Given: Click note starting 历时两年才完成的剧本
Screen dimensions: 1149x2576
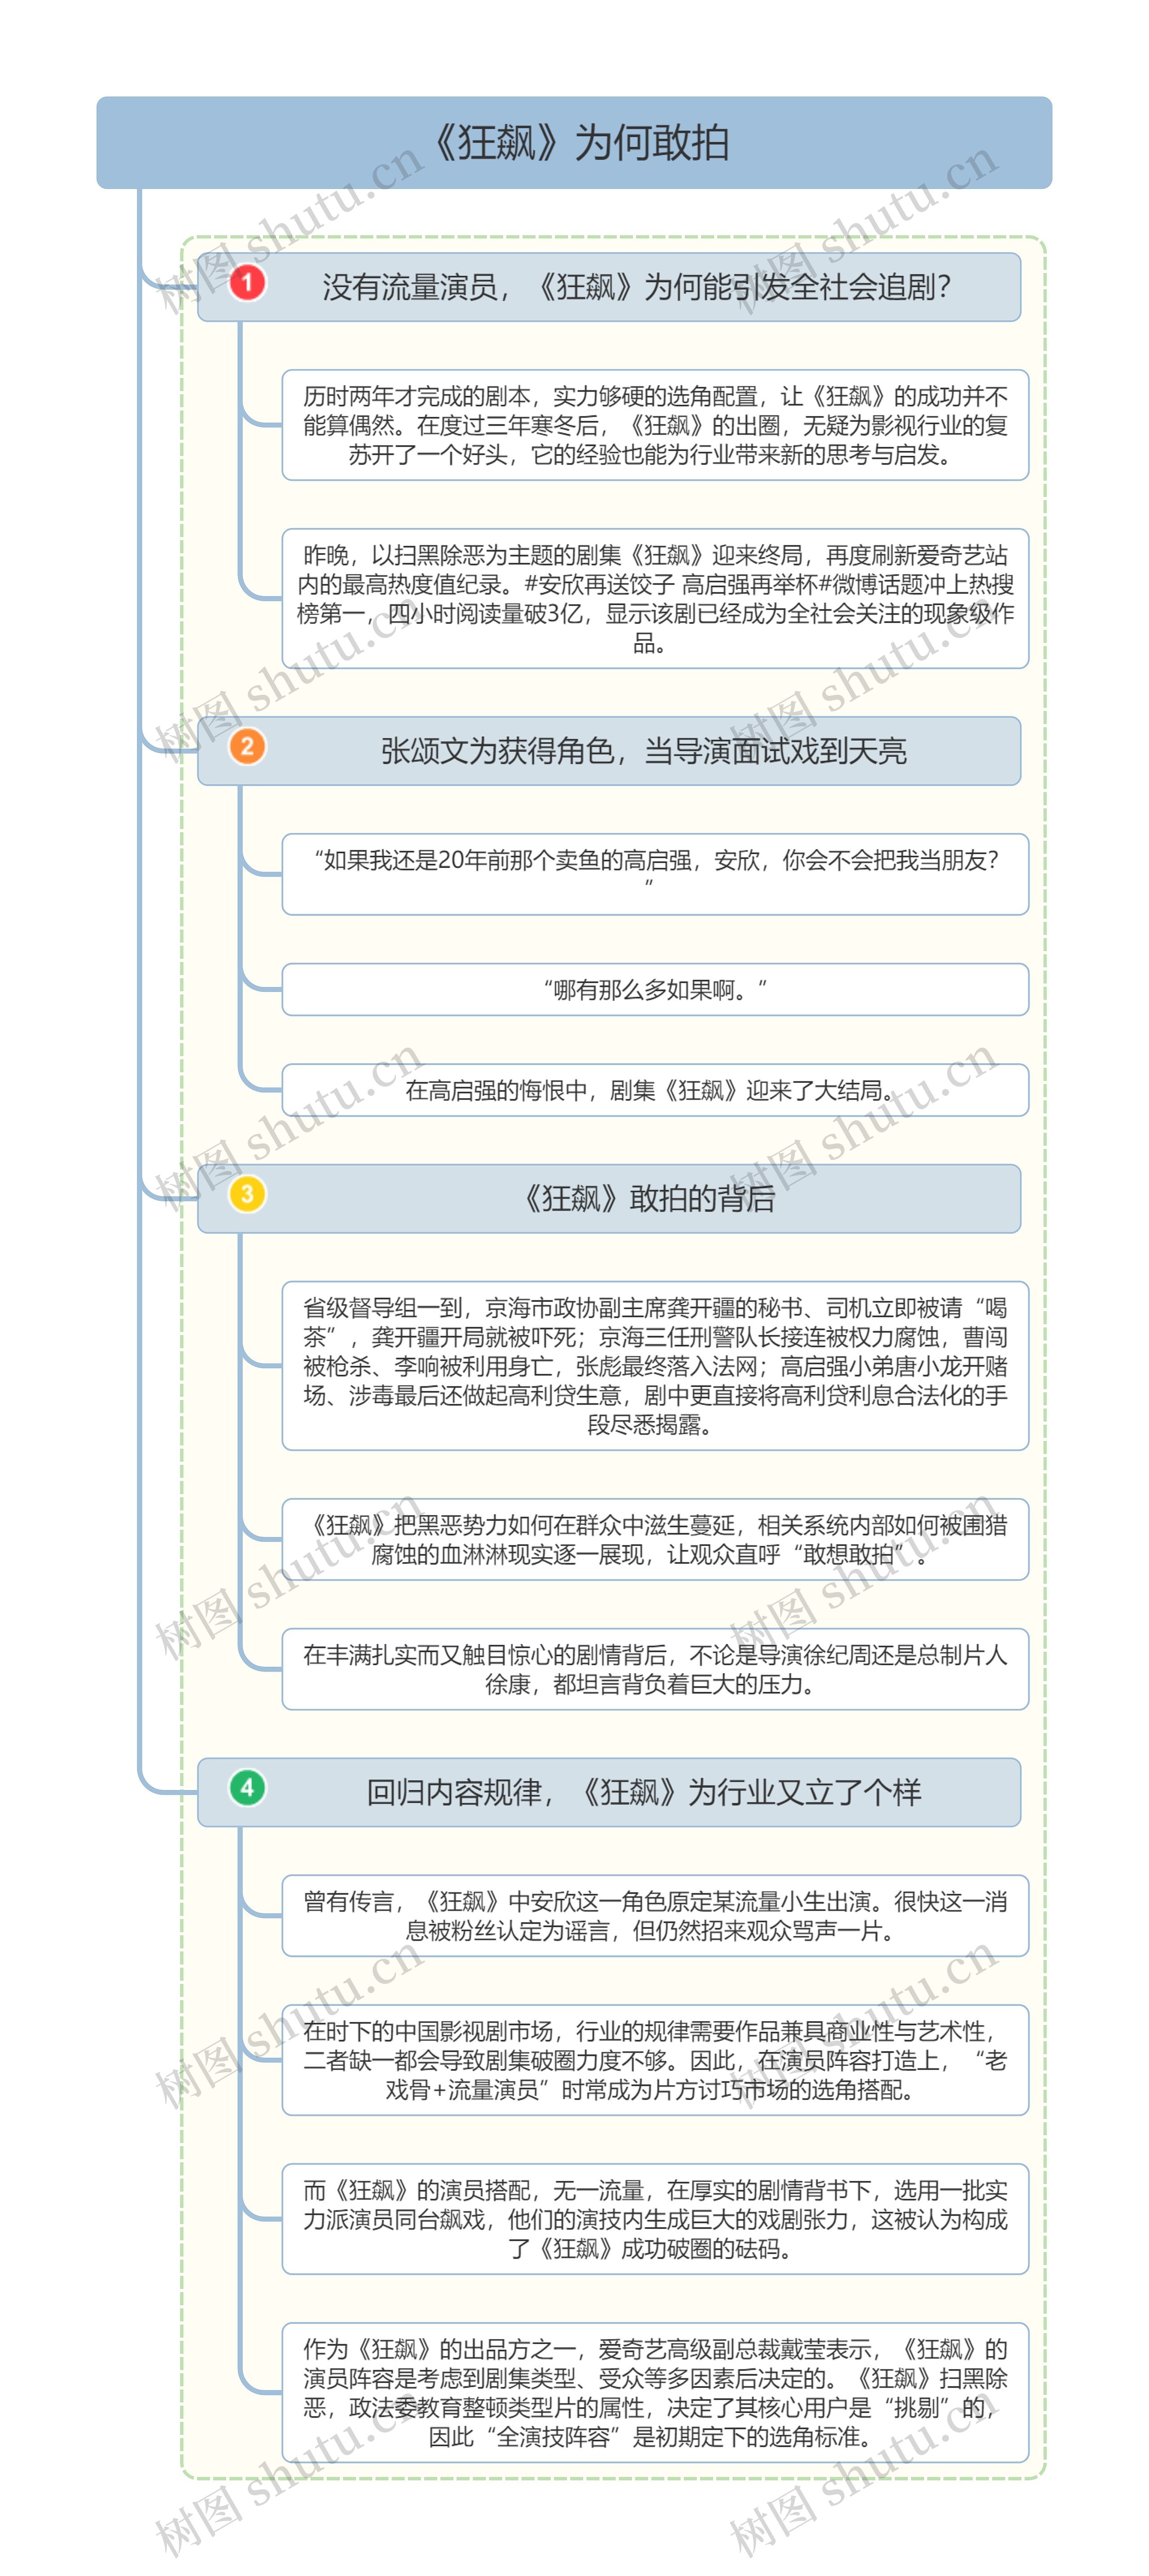Looking at the screenshot, I should pos(656,425).
